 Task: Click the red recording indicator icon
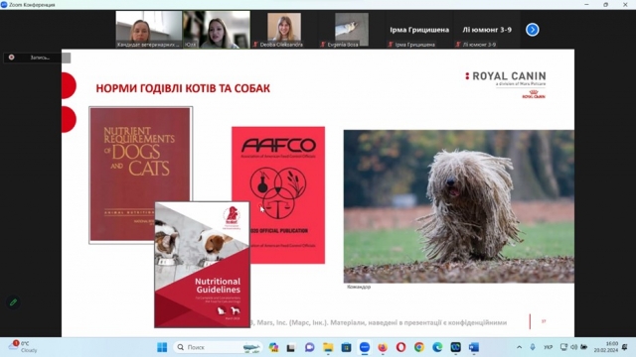tap(11, 58)
